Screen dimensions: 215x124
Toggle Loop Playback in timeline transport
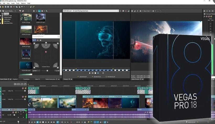pyautogui.click(x=32, y=122)
